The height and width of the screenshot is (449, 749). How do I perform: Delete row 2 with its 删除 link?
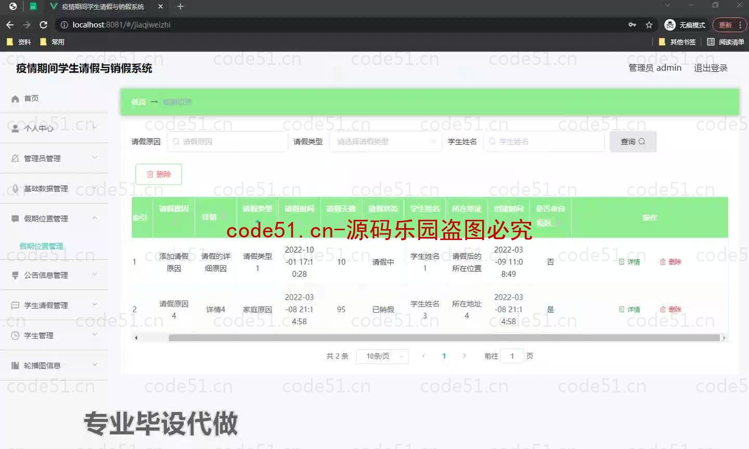670,309
